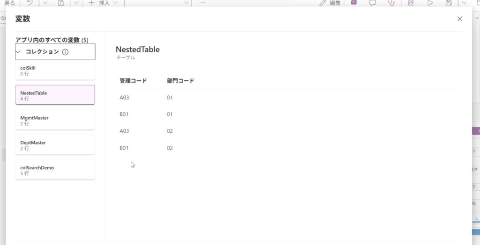The image size is (480, 245).
Task: Expand the dropdown arrow next to save
Action: [464, 3]
